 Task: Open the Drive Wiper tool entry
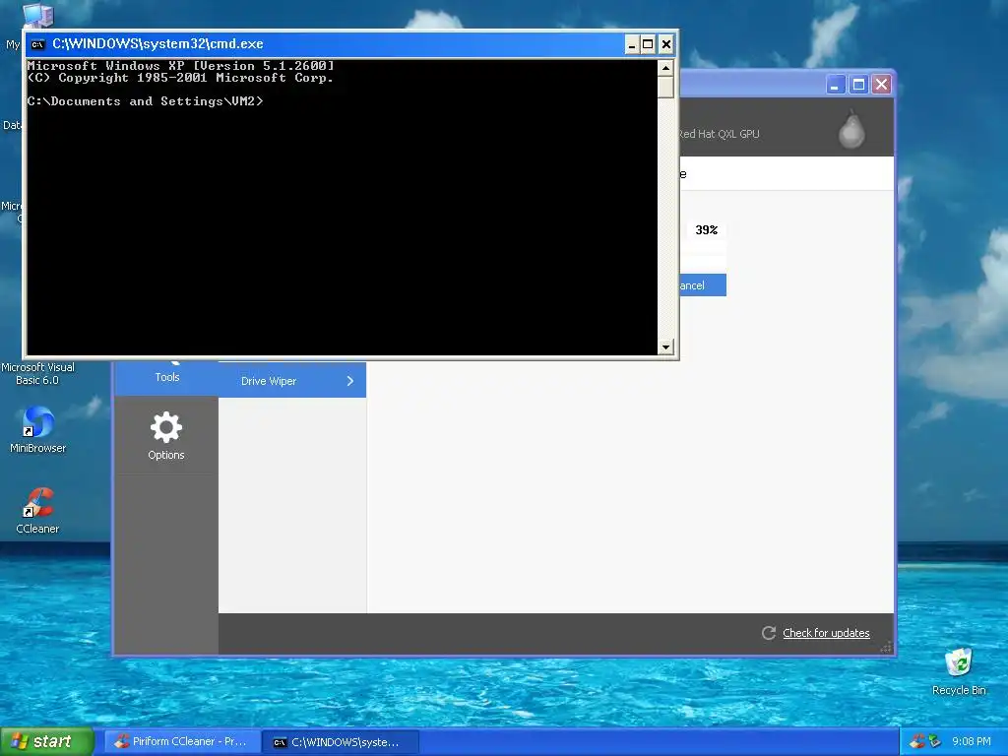[x=292, y=381]
